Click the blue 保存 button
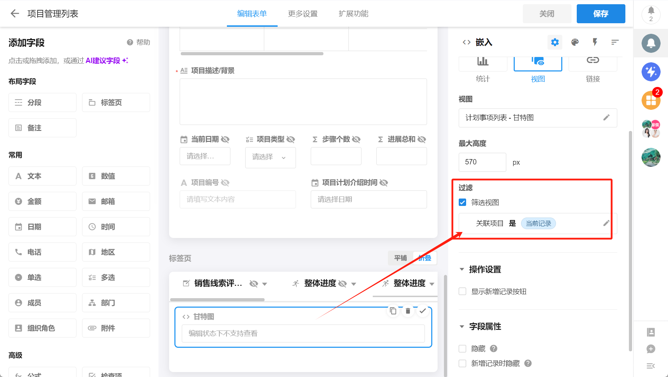Viewport: 668px width, 377px height. (x=601, y=14)
